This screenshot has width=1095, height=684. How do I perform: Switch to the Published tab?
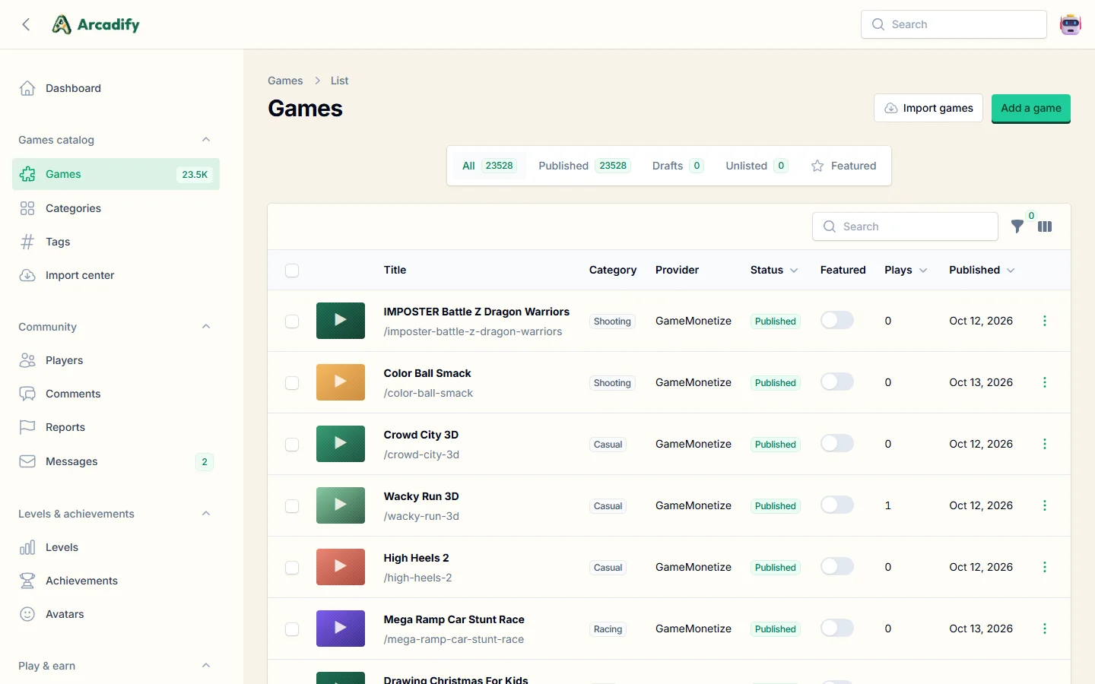[584, 166]
